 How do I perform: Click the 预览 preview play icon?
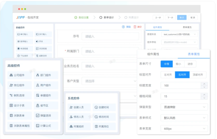(x=124, y=27)
